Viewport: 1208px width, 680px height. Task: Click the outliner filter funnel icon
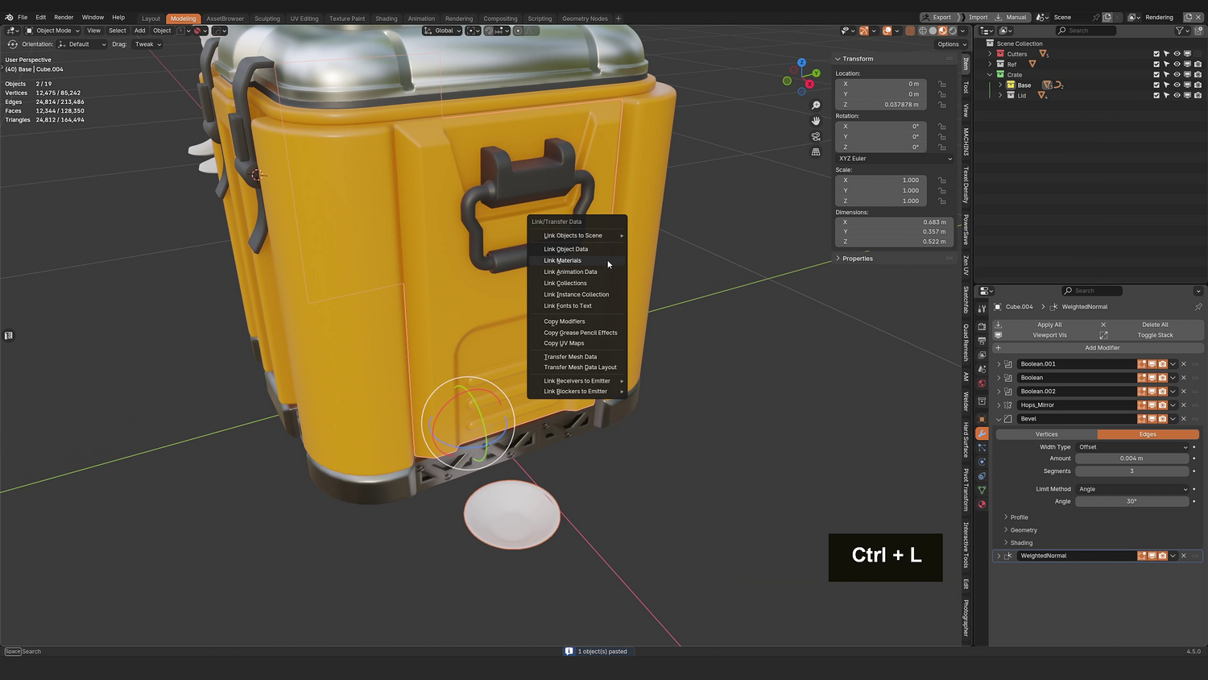pos(1180,31)
